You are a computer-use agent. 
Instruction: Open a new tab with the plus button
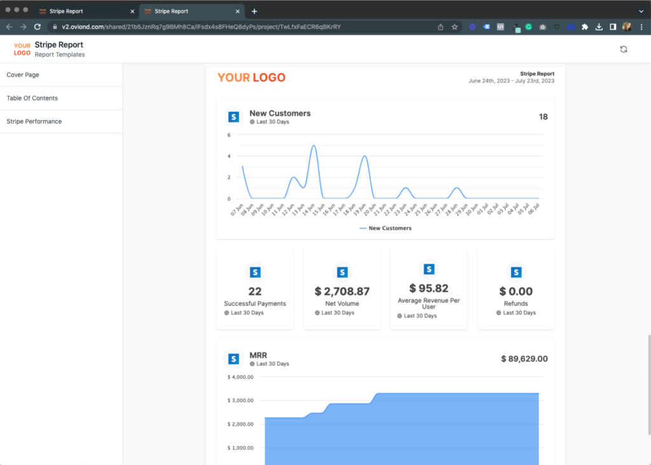(254, 11)
